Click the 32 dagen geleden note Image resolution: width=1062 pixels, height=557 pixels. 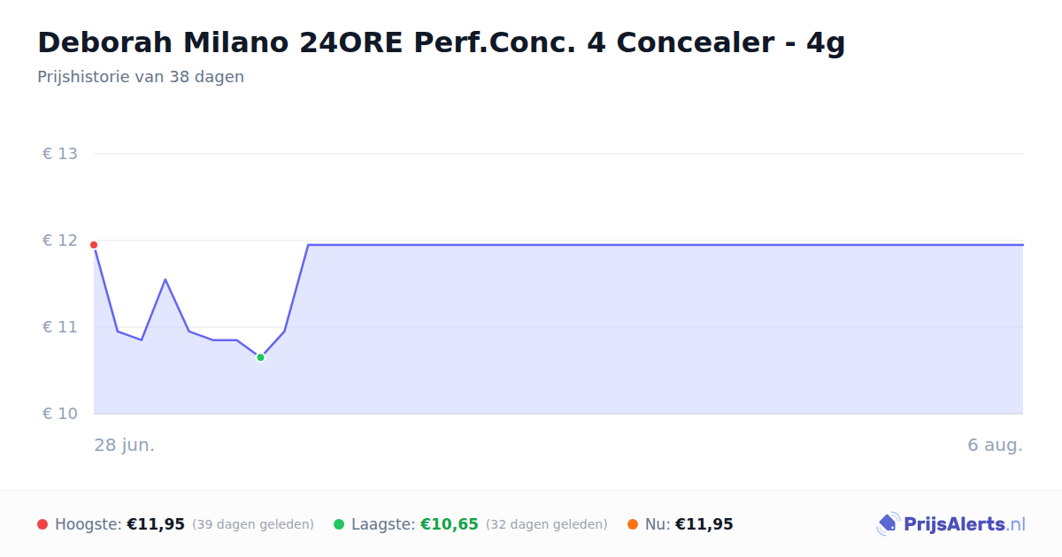(x=547, y=524)
